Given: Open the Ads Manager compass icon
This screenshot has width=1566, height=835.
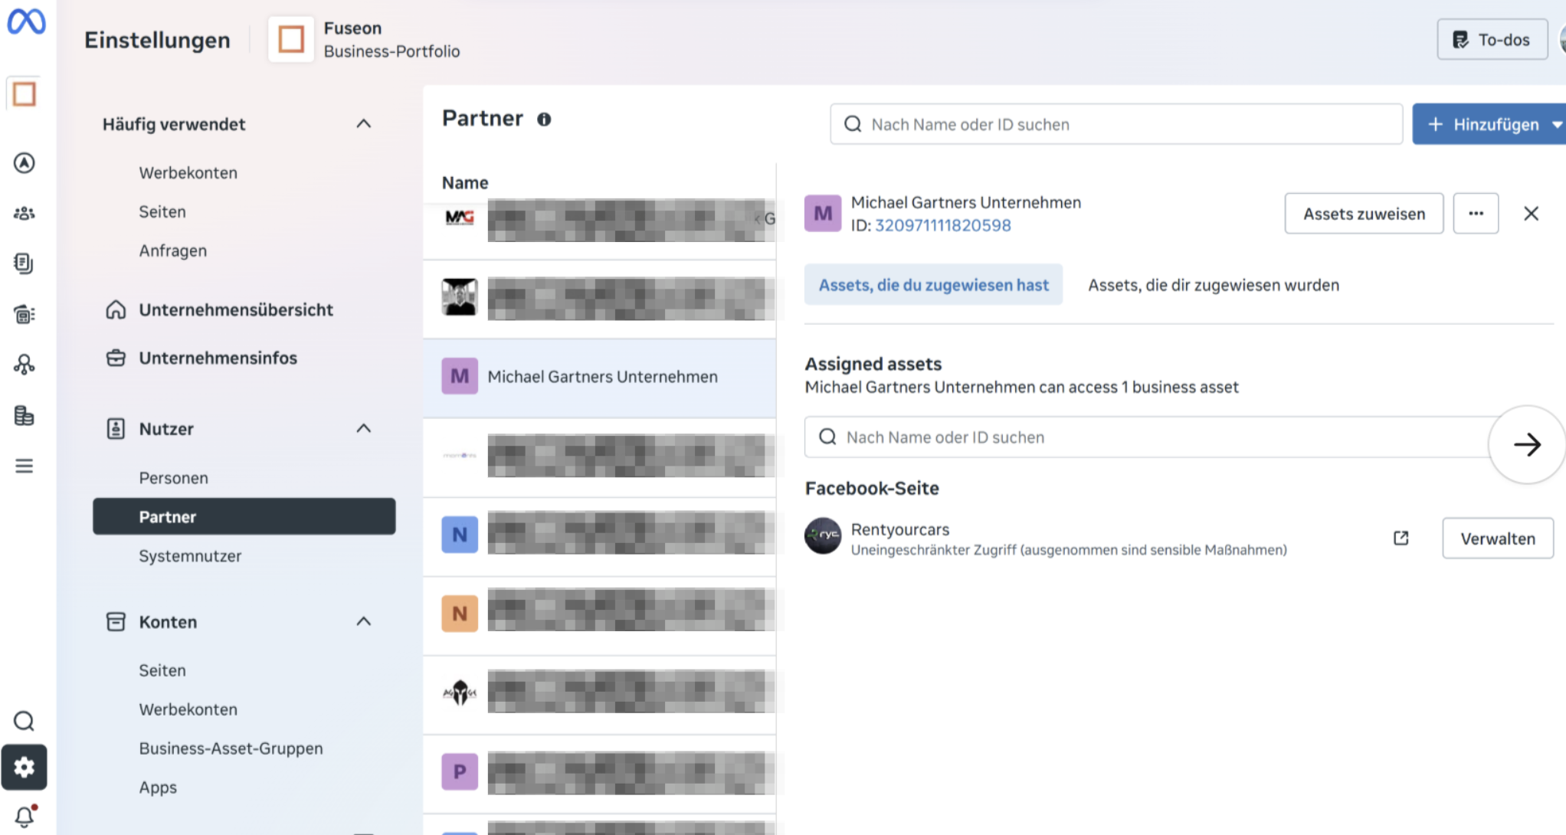Looking at the screenshot, I should (x=25, y=162).
